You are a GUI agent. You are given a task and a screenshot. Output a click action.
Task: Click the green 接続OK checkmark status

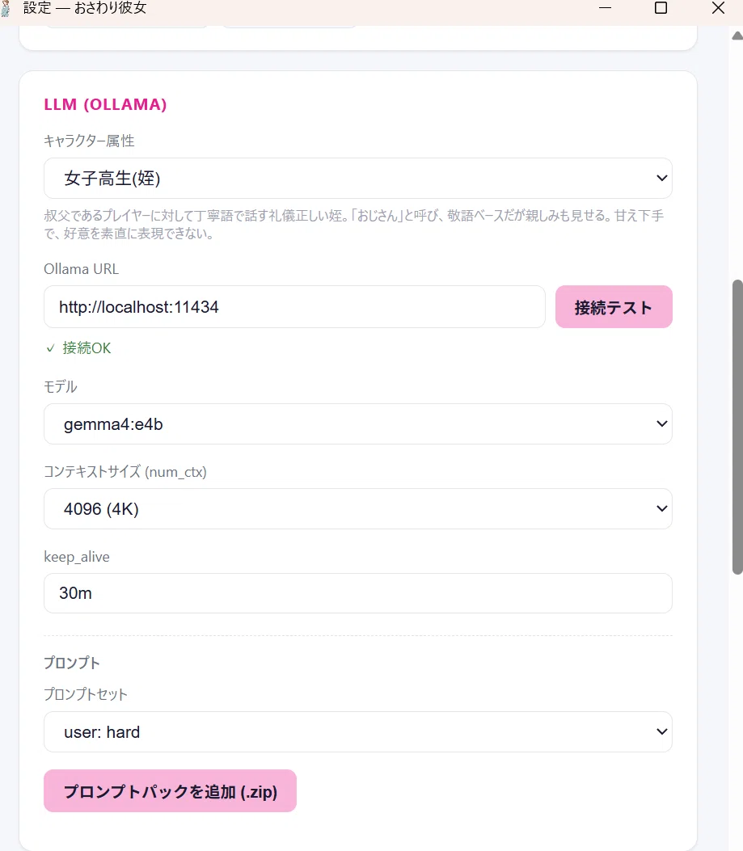point(78,348)
